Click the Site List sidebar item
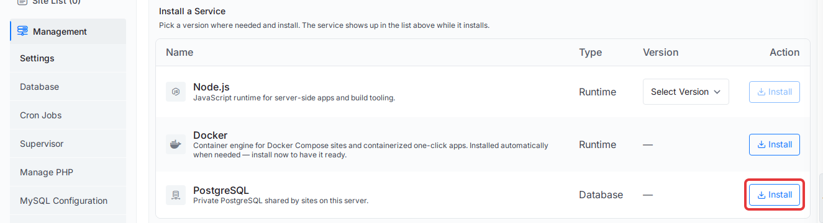The height and width of the screenshot is (223, 823). point(57,2)
